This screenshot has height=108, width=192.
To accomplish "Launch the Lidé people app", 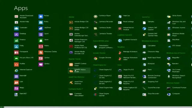I will 19,82.
